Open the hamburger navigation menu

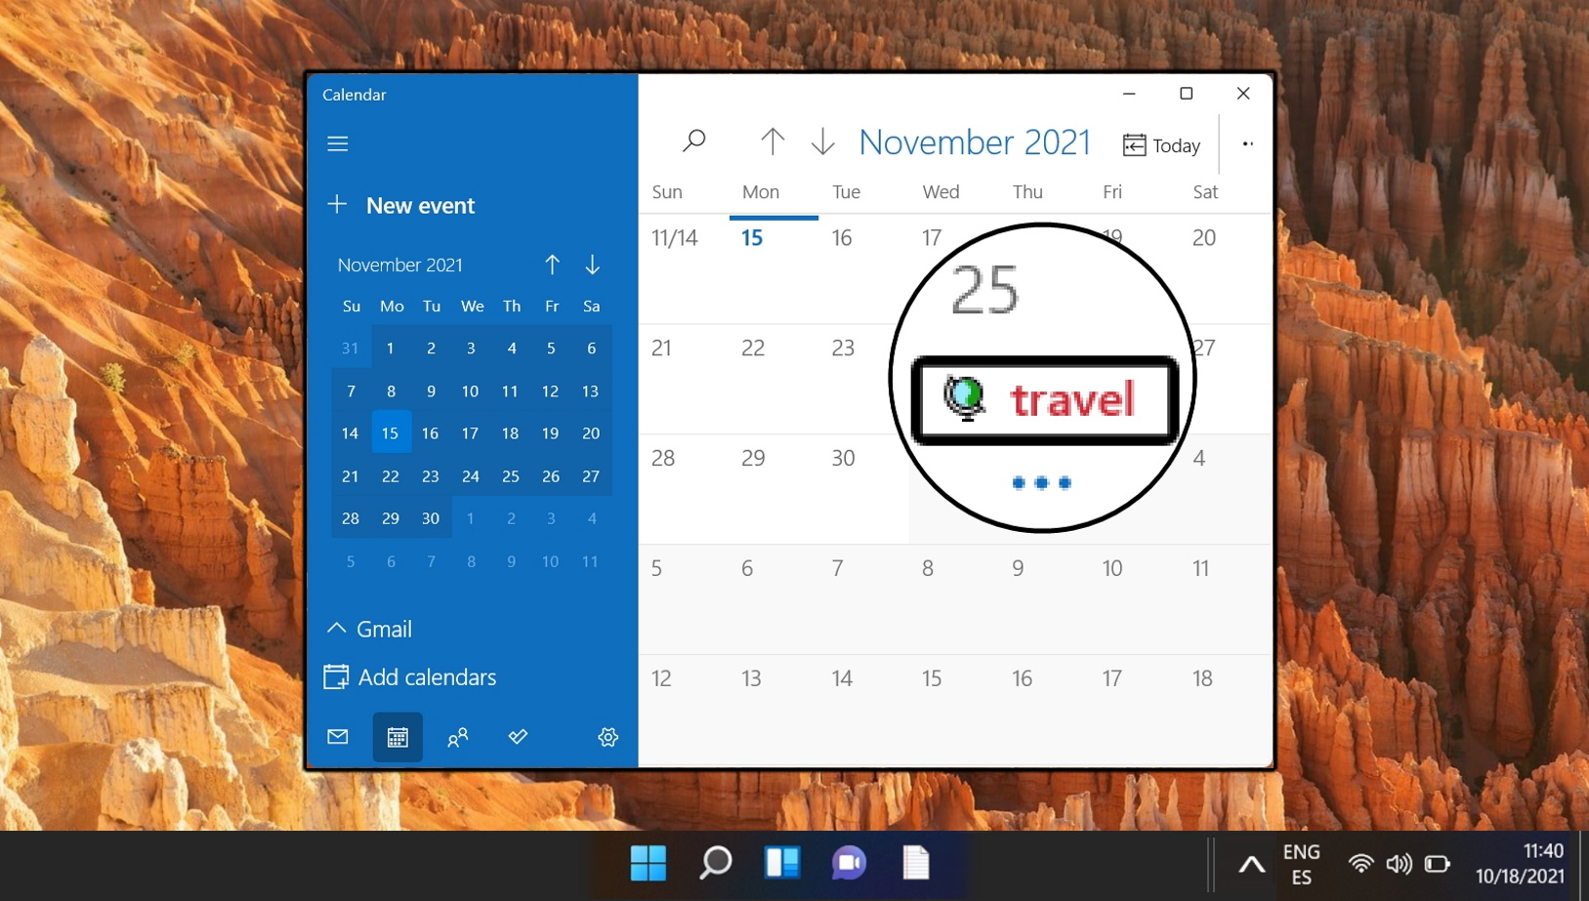click(338, 143)
